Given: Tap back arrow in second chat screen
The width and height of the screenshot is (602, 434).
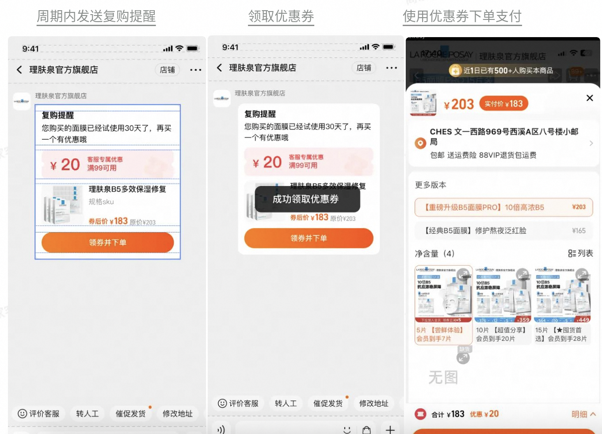Looking at the screenshot, I should [x=219, y=68].
